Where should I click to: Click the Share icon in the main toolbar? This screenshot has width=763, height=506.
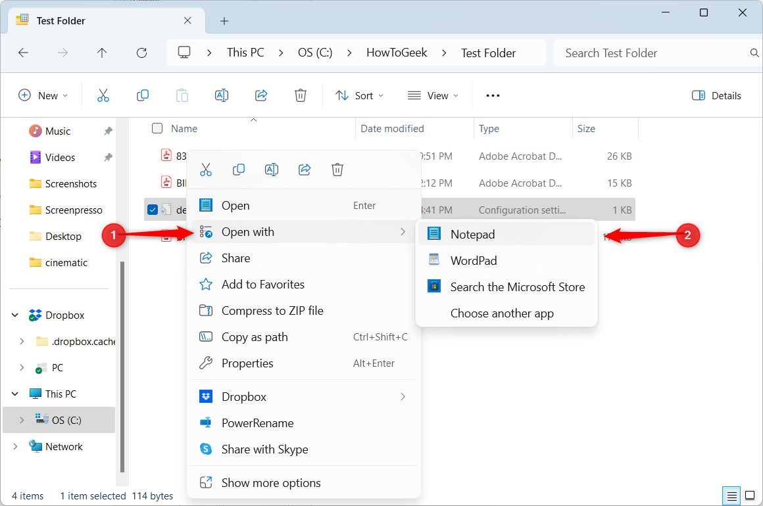(x=261, y=95)
